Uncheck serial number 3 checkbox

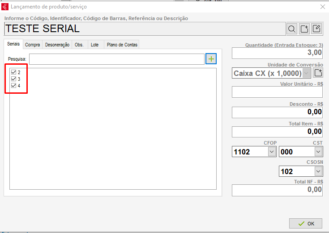point(13,79)
